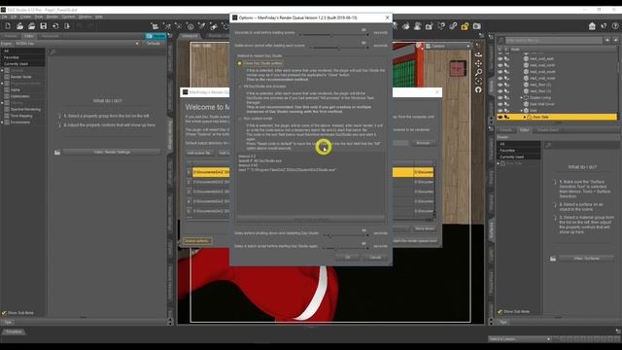The width and height of the screenshot is (622, 350).
Task: Click OK in the Options dialog
Action: (x=347, y=258)
